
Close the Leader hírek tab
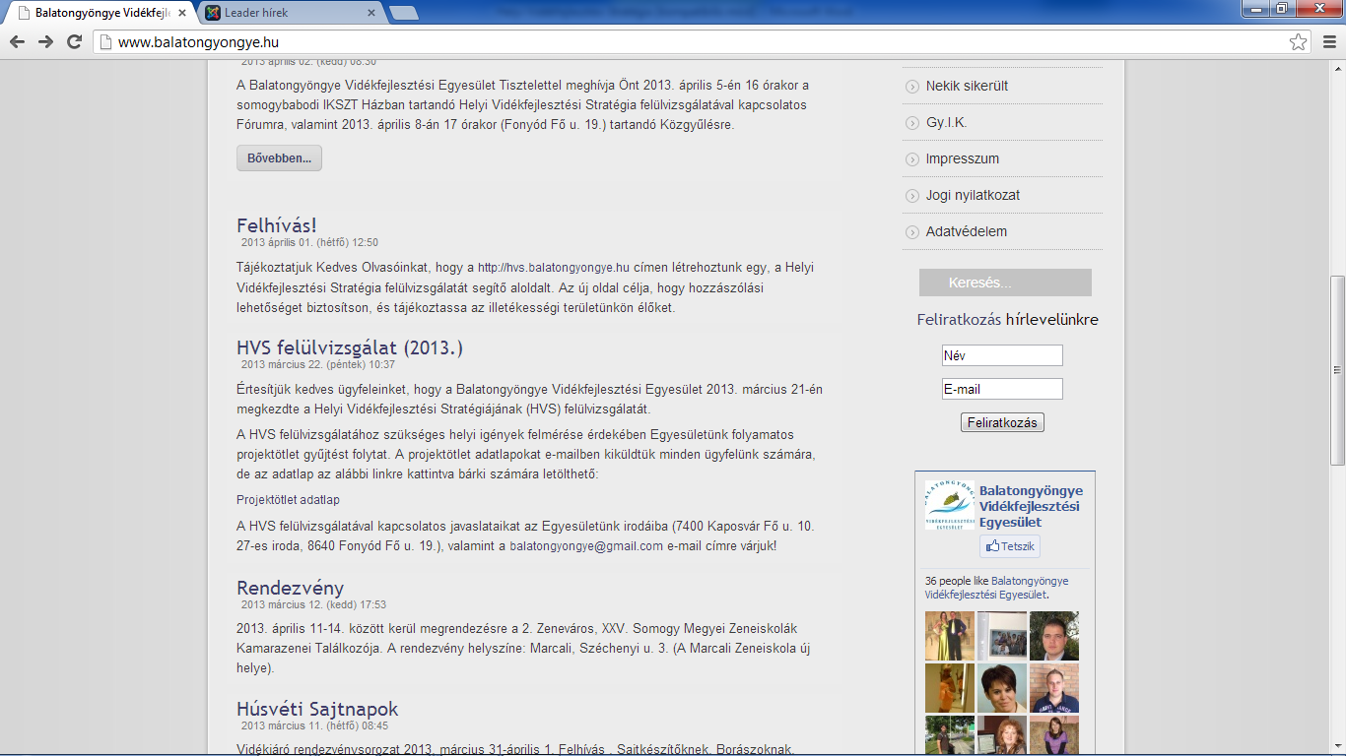[x=371, y=14]
